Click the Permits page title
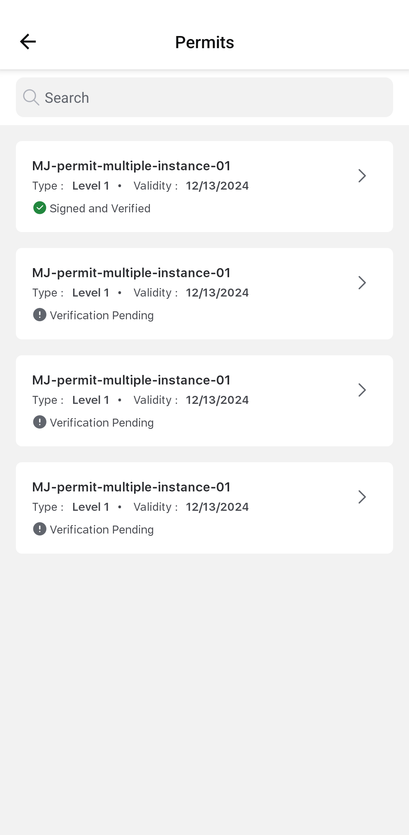Image resolution: width=409 pixels, height=835 pixels. (x=204, y=42)
